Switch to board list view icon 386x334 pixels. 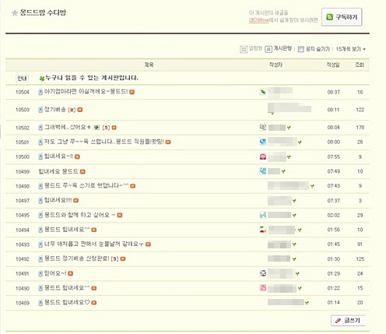(x=268, y=49)
